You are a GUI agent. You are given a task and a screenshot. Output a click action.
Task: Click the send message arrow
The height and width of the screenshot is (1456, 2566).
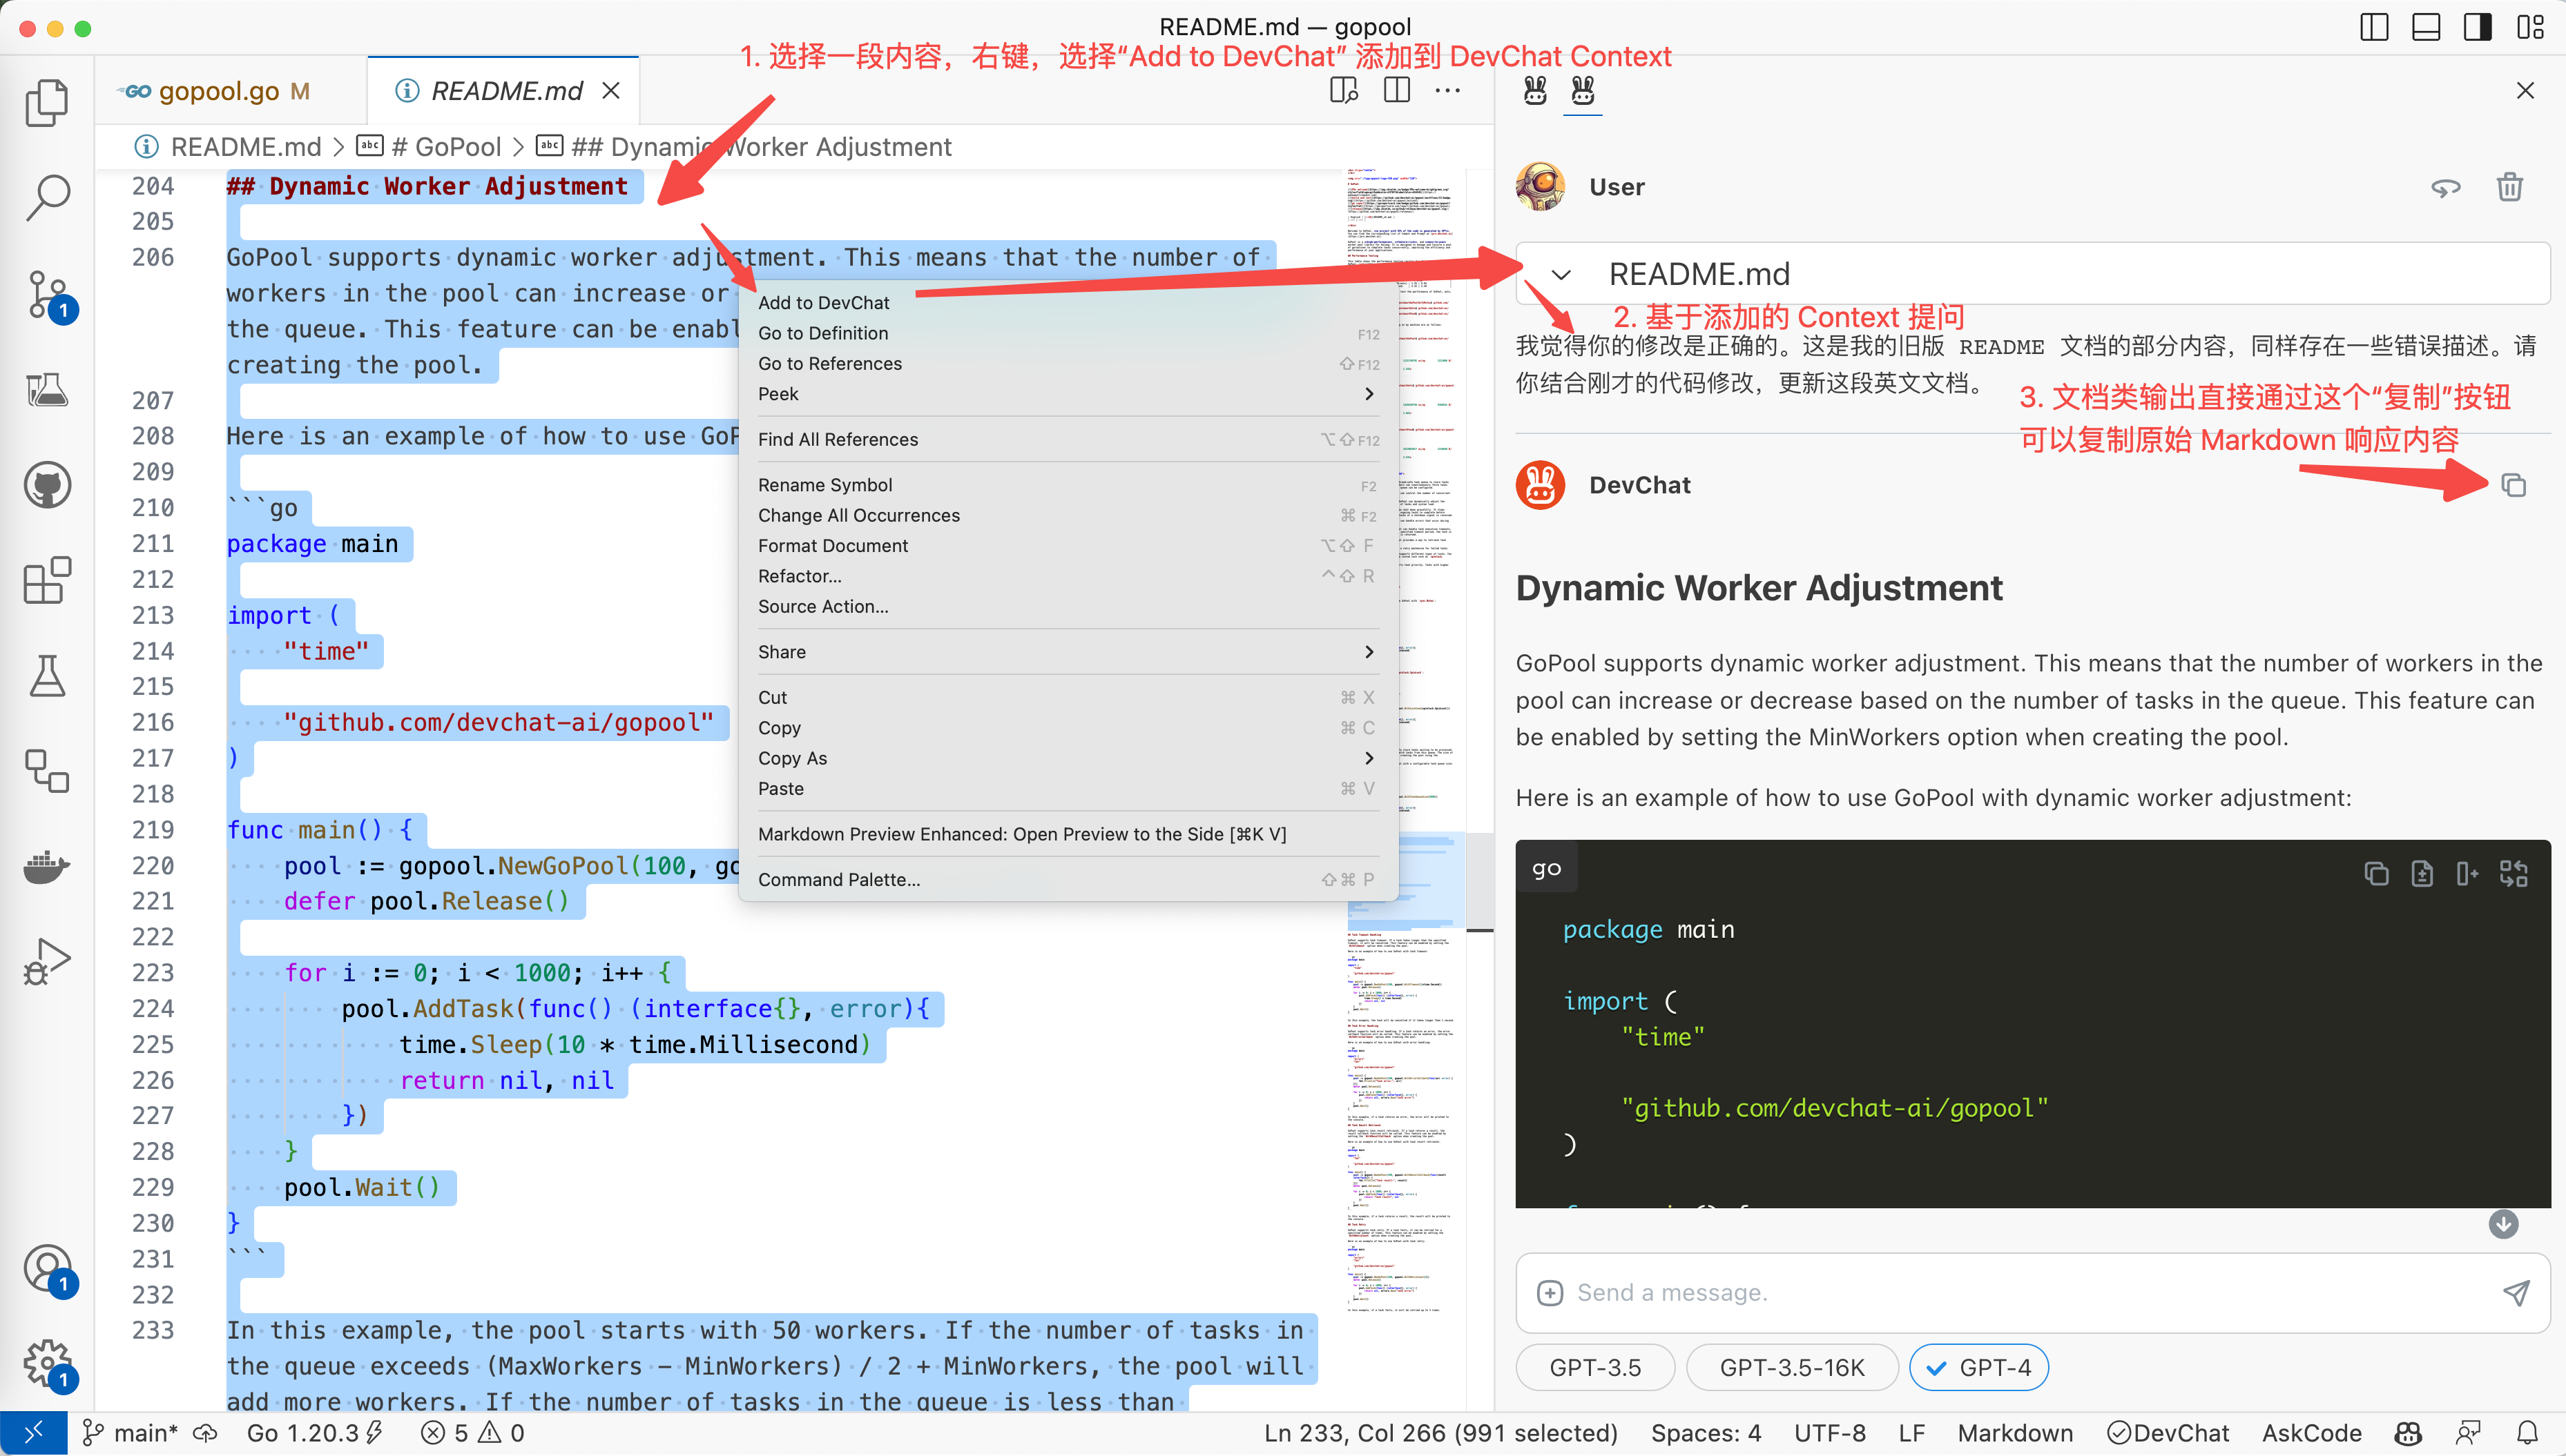[2519, 1292]
